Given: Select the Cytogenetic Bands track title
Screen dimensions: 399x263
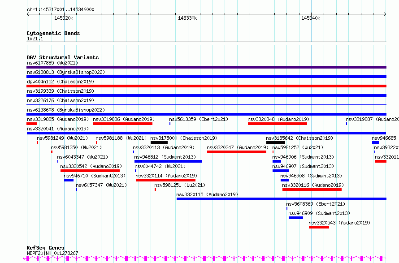Looking at the screenshot, I should click(53, 33).
